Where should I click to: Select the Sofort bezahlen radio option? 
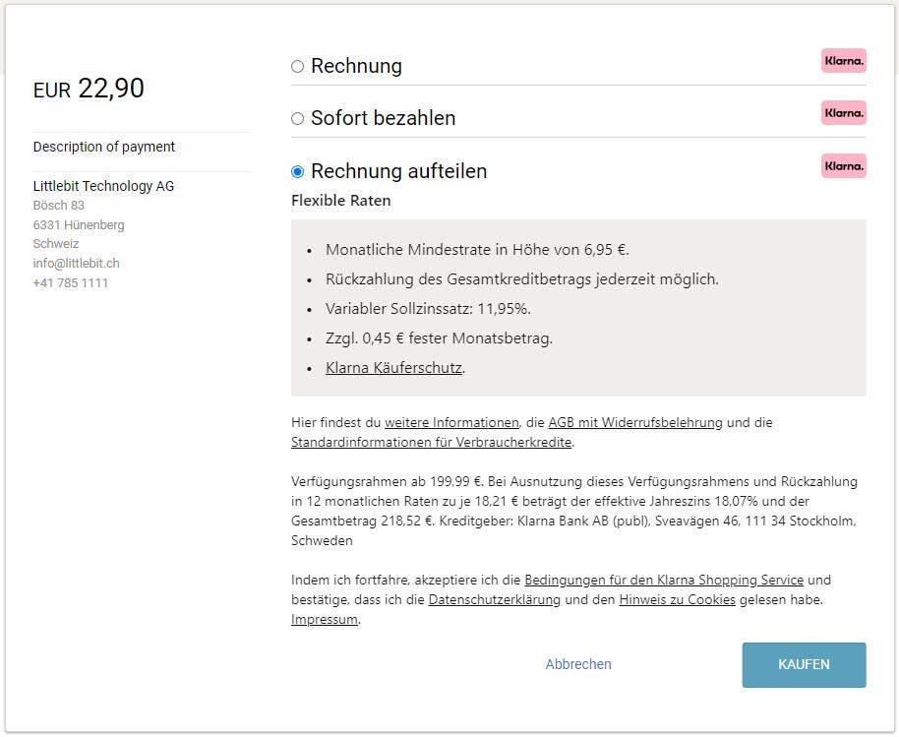click(298, 119)
